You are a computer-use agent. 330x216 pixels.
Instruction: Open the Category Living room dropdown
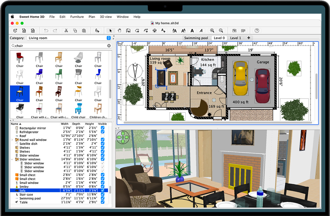pyautogui.click(x=109, y=38)
